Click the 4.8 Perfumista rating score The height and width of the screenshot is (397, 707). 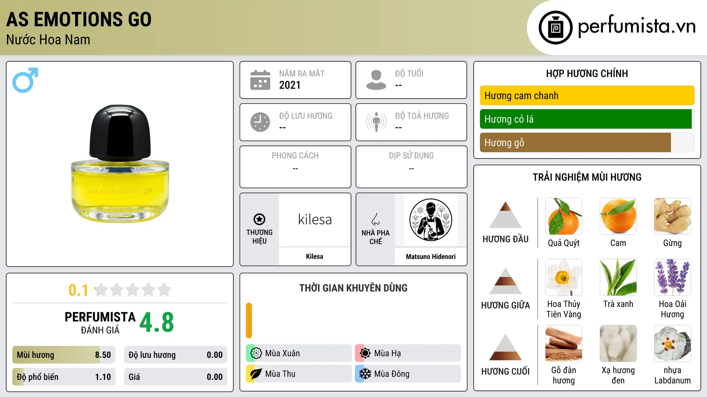pos(157,322)
